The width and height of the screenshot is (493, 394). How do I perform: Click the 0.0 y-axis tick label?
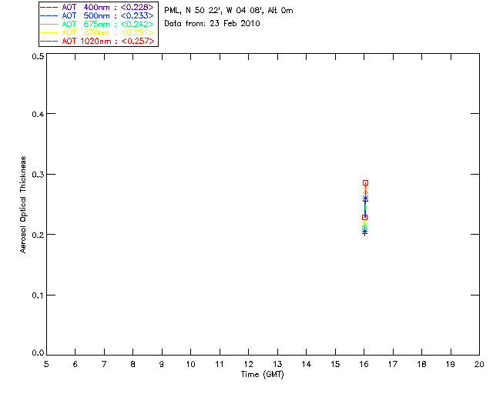coord(38,353)
